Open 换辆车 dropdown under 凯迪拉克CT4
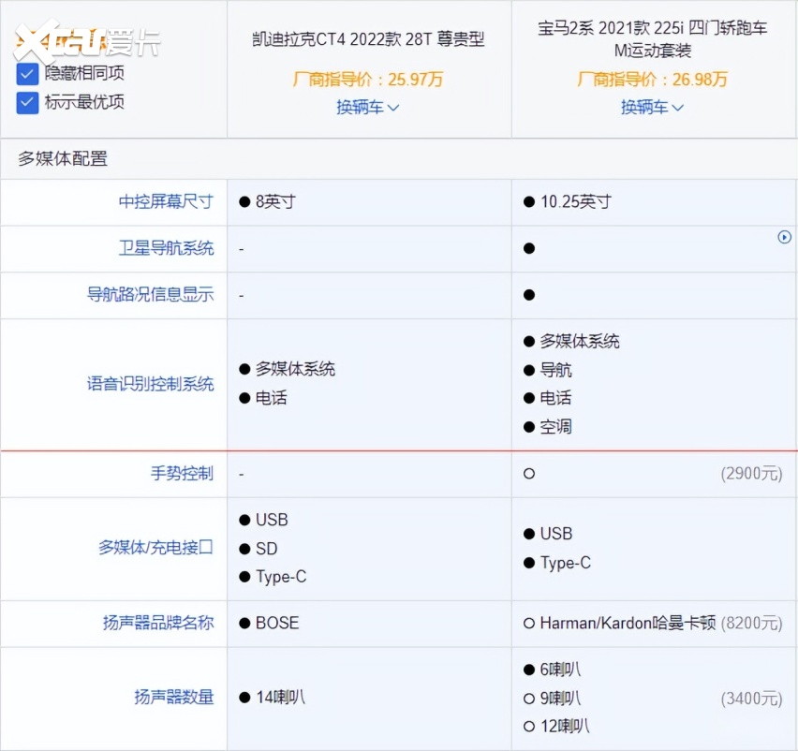 point(368,107)
